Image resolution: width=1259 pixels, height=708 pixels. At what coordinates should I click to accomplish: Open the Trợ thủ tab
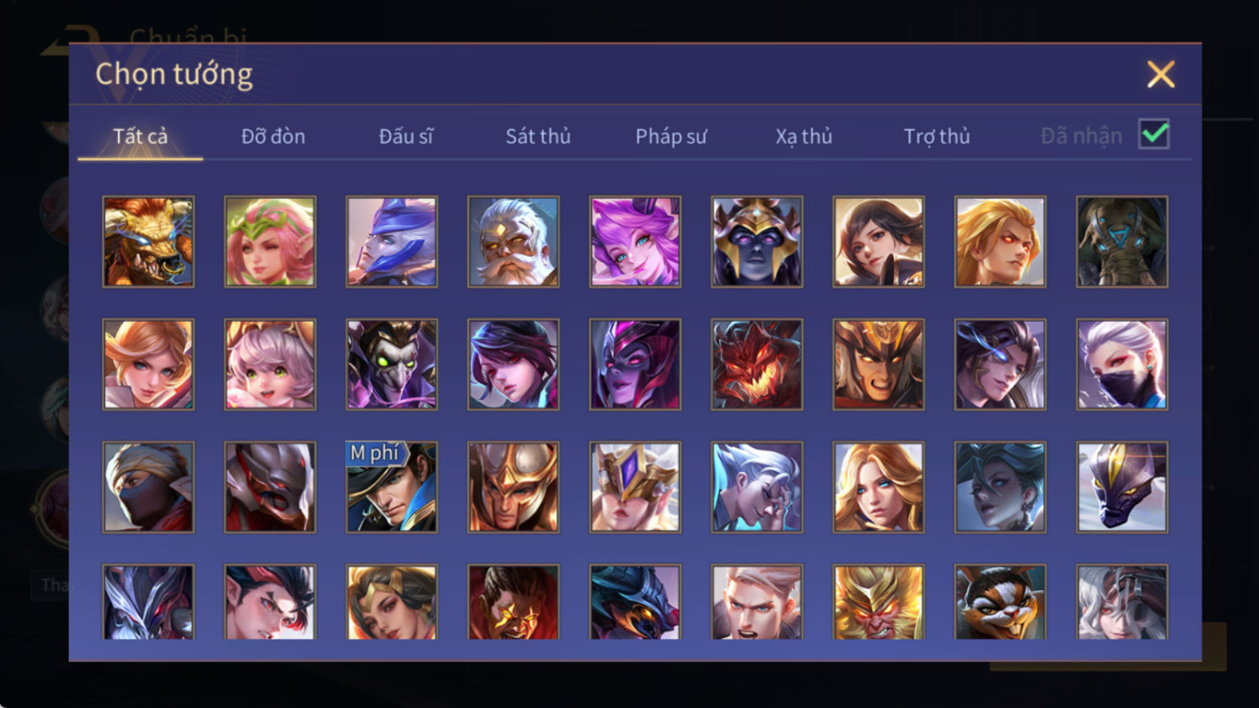tap(937, 136)
